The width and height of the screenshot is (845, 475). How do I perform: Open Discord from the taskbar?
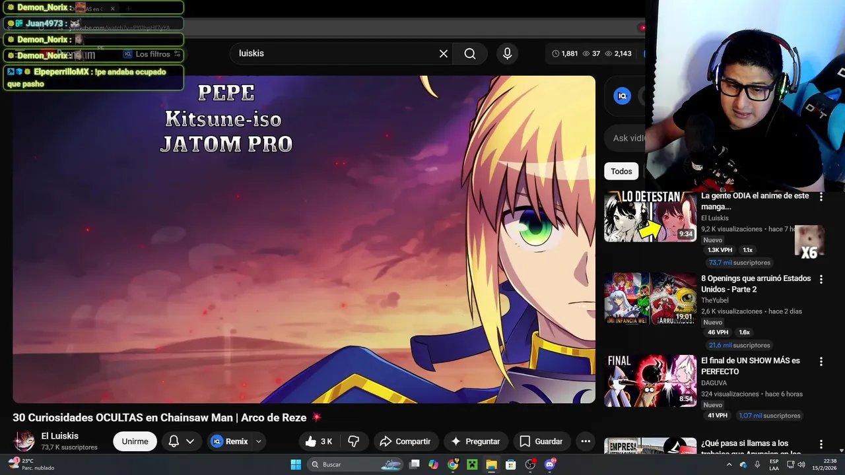[x=550, y=464]
